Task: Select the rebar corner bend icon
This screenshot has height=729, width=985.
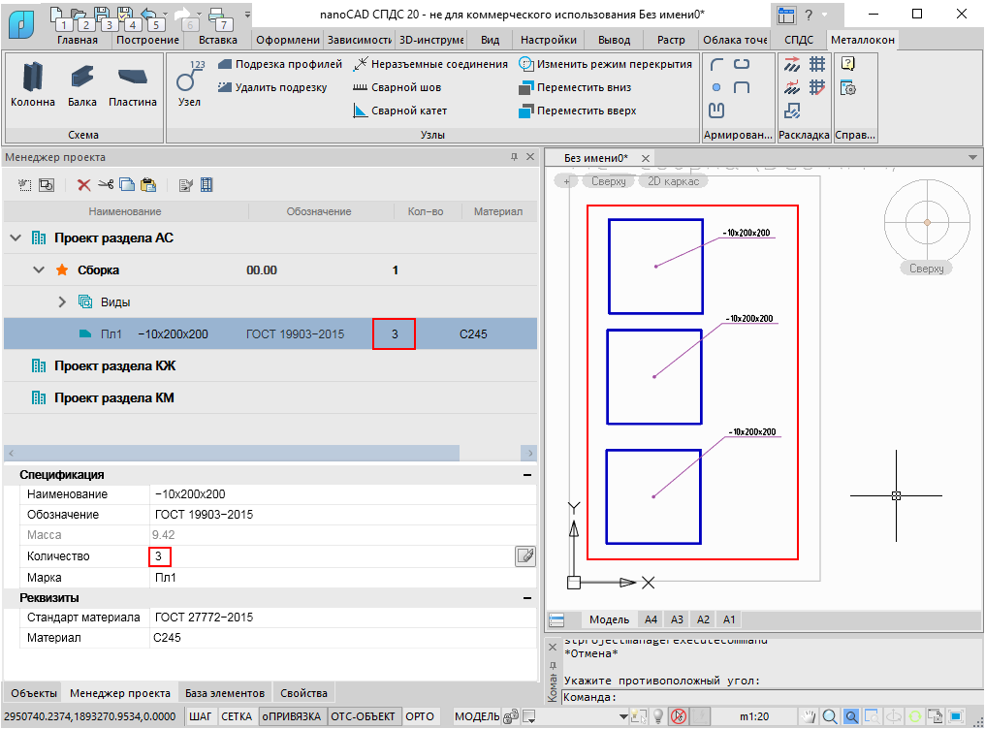Action: 716,64
